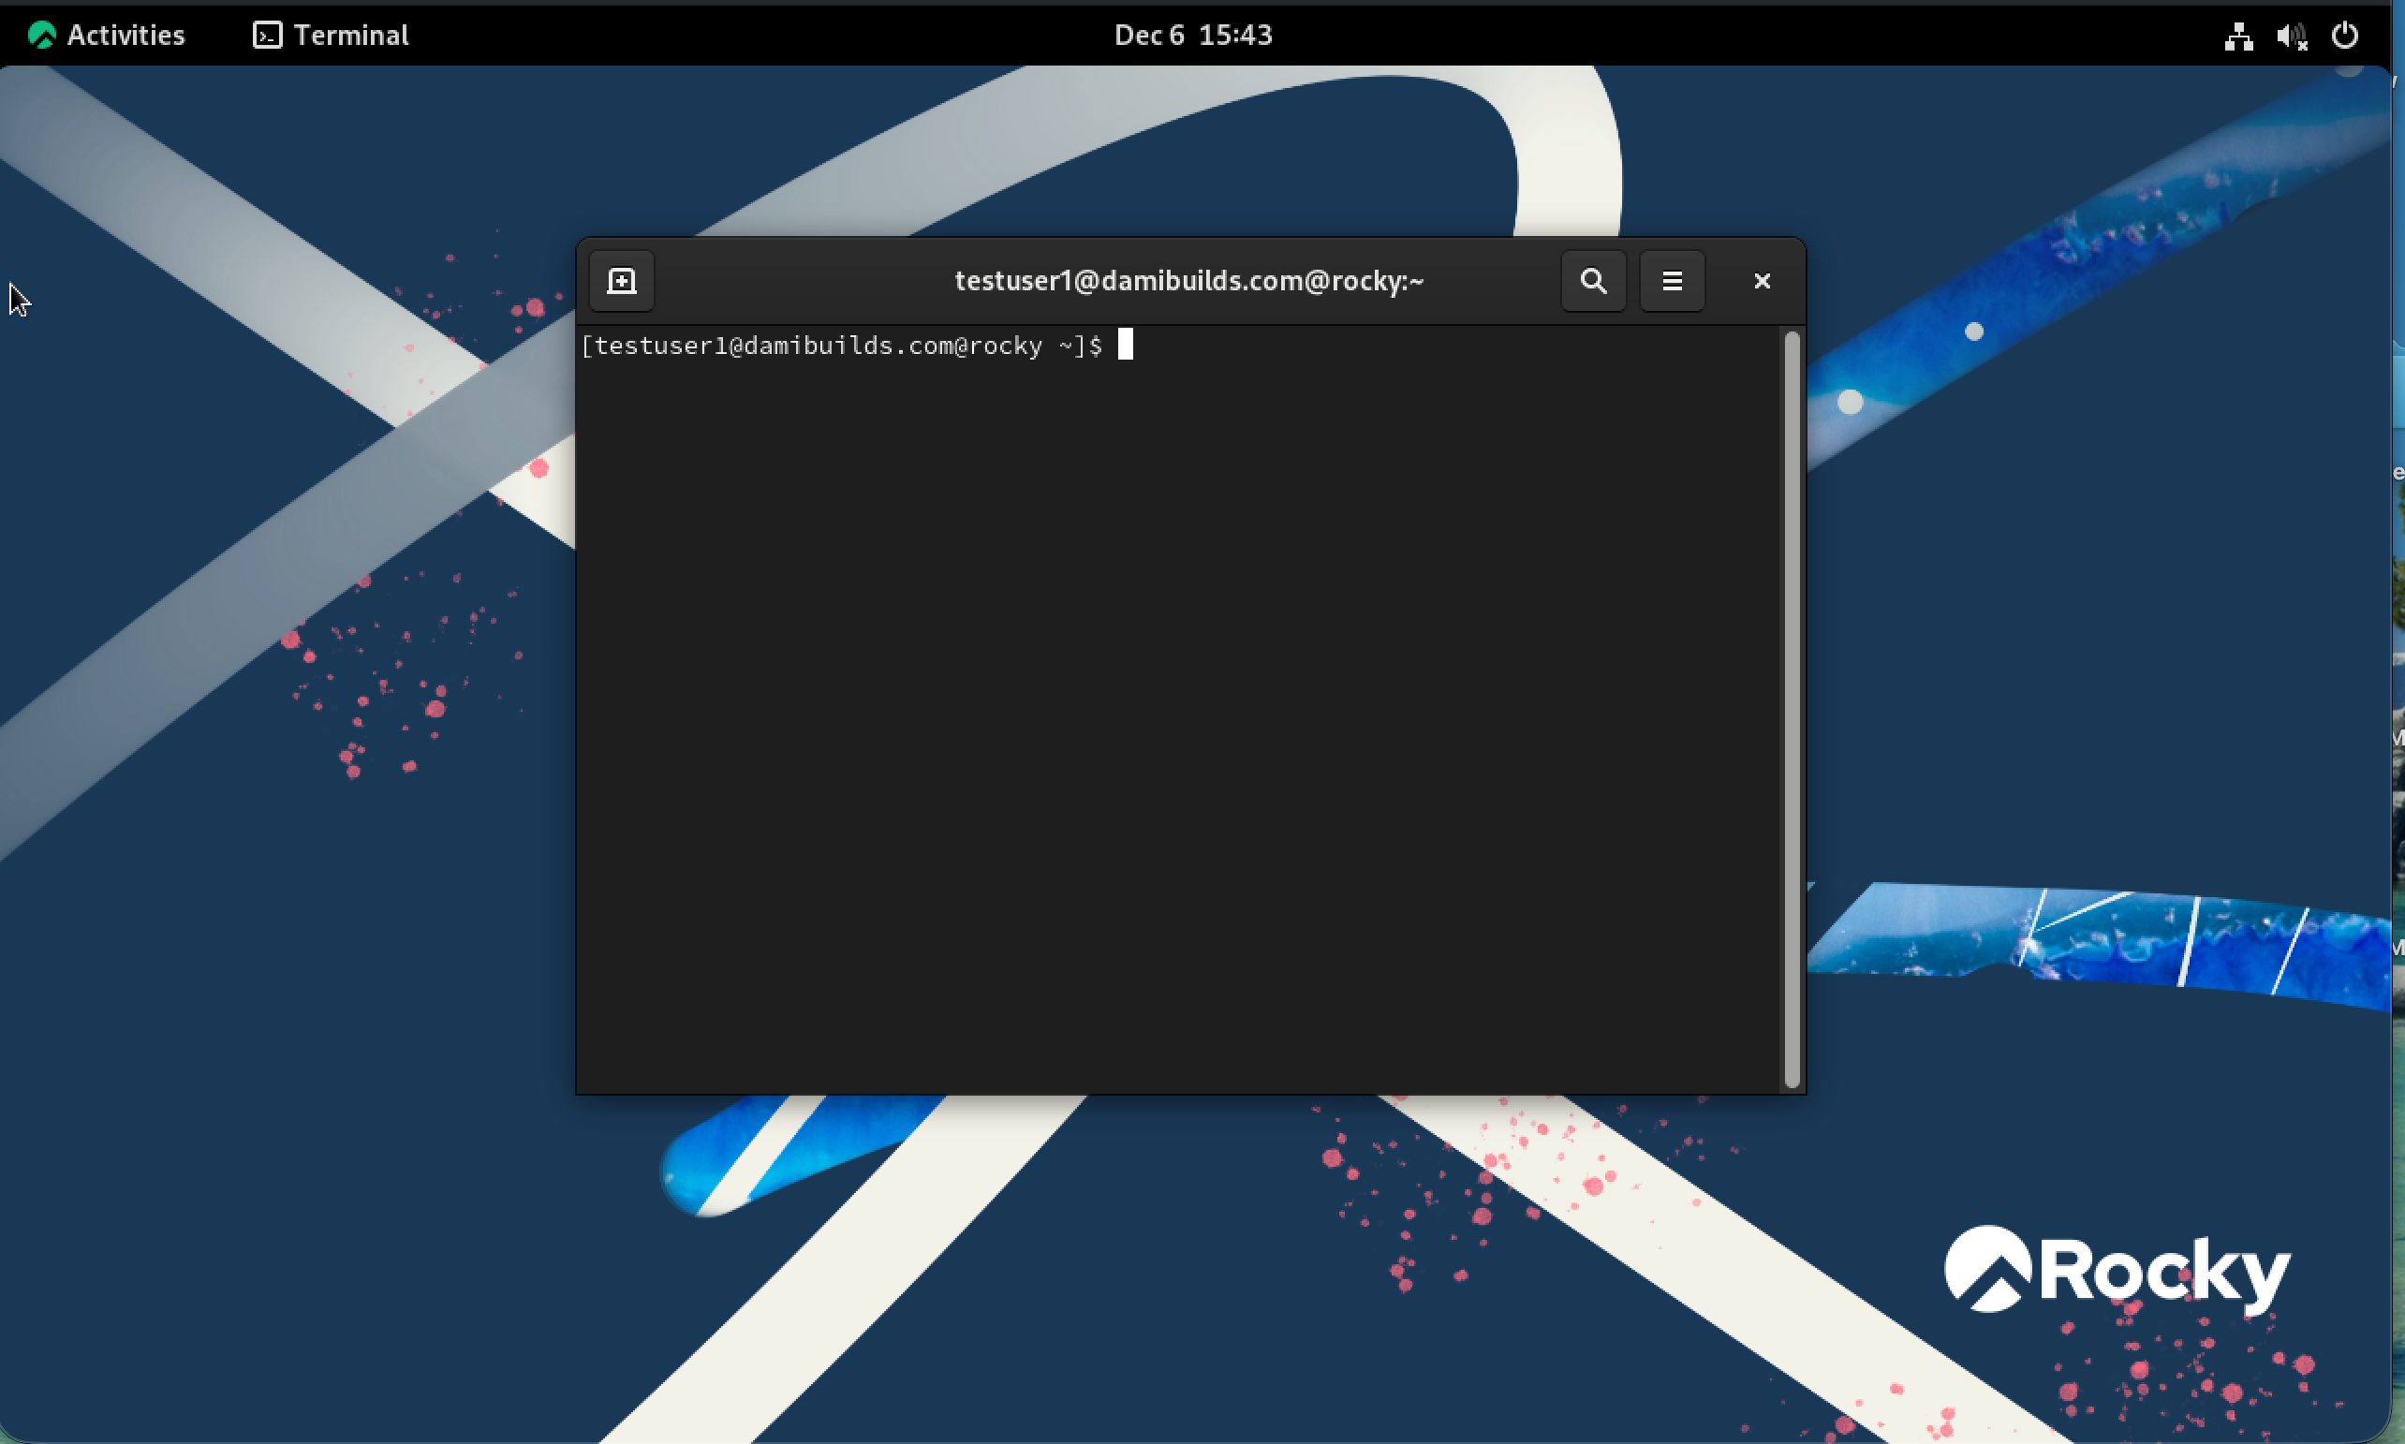Screen dimensions: 2405x1444
Task: Open the Activities overview
Action: [125, 35]
